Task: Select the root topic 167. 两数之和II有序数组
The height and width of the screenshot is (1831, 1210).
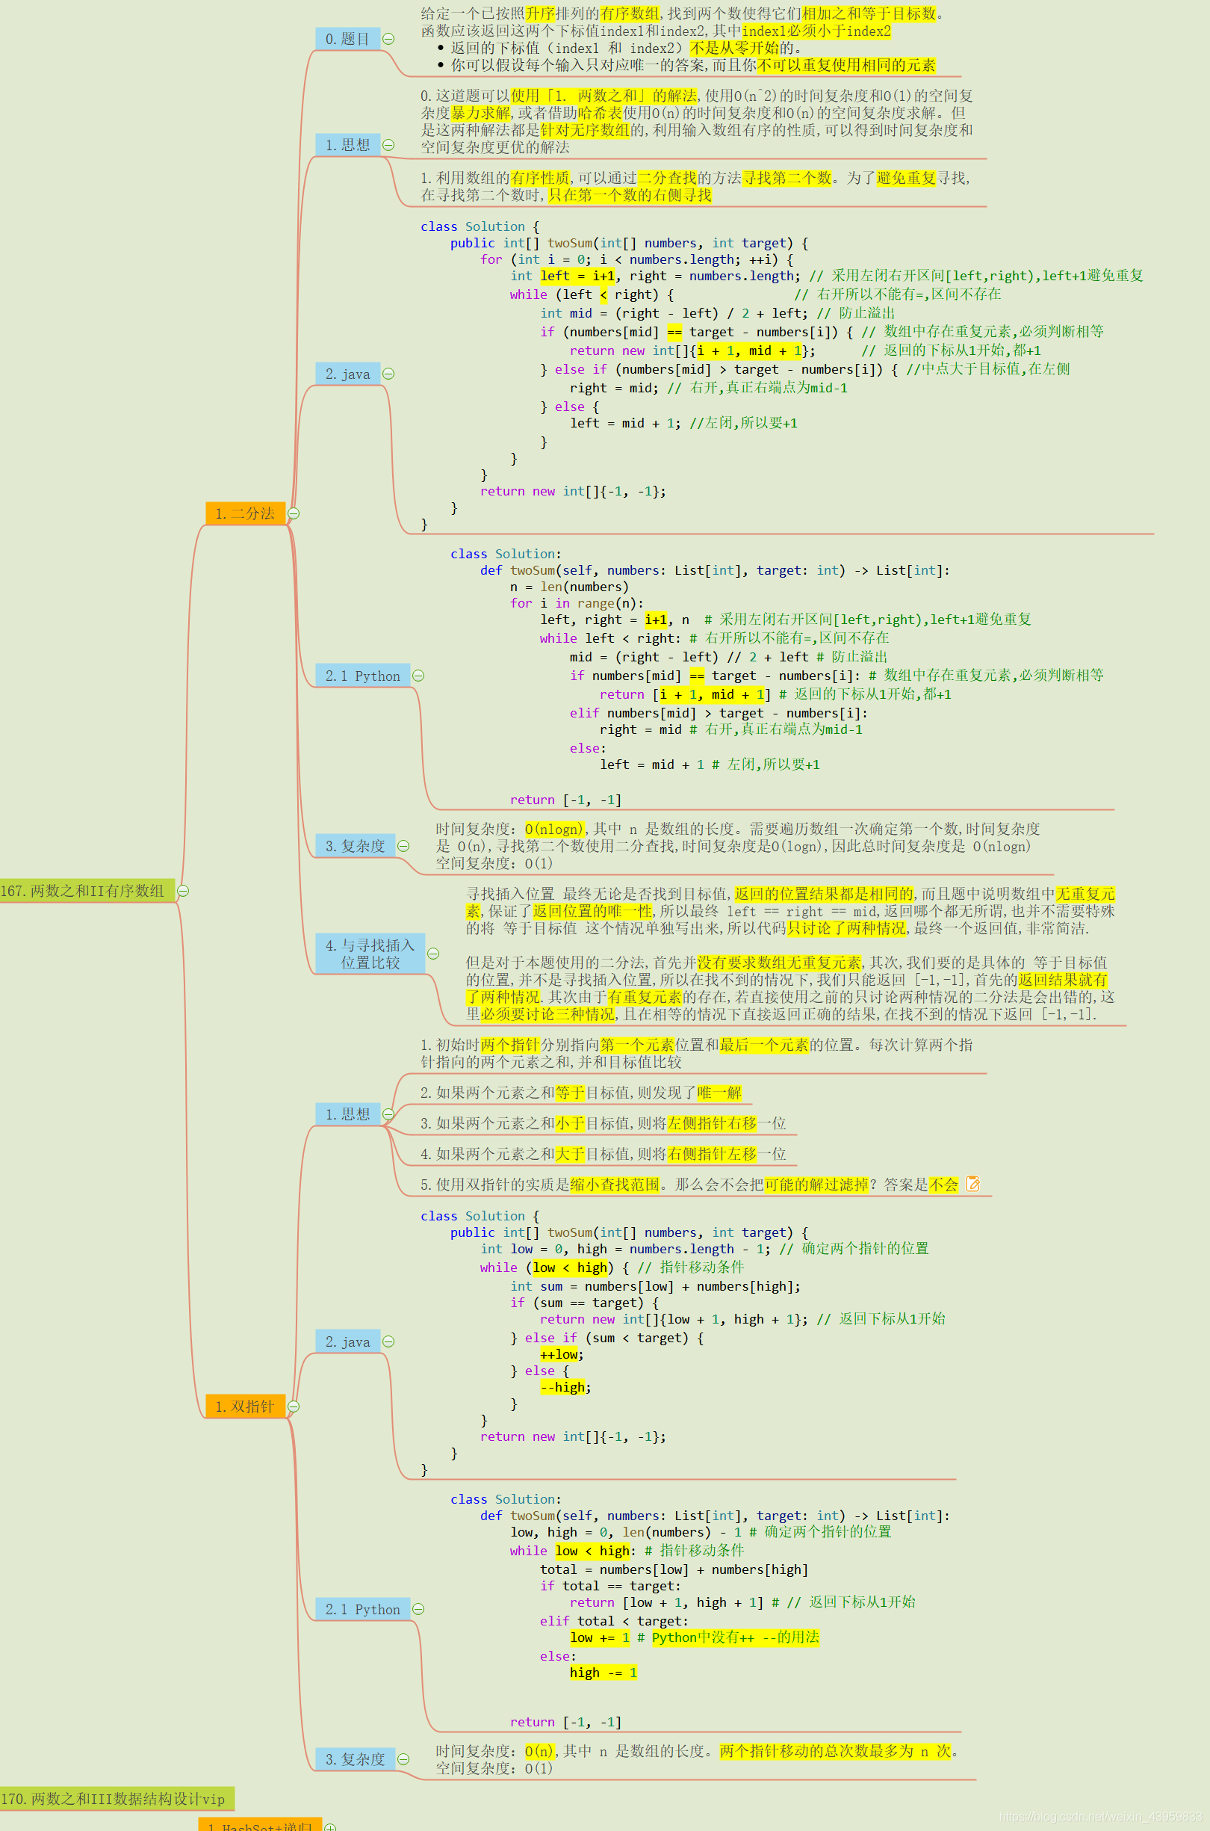Action: pyautogui.click(x=87, y=890)
